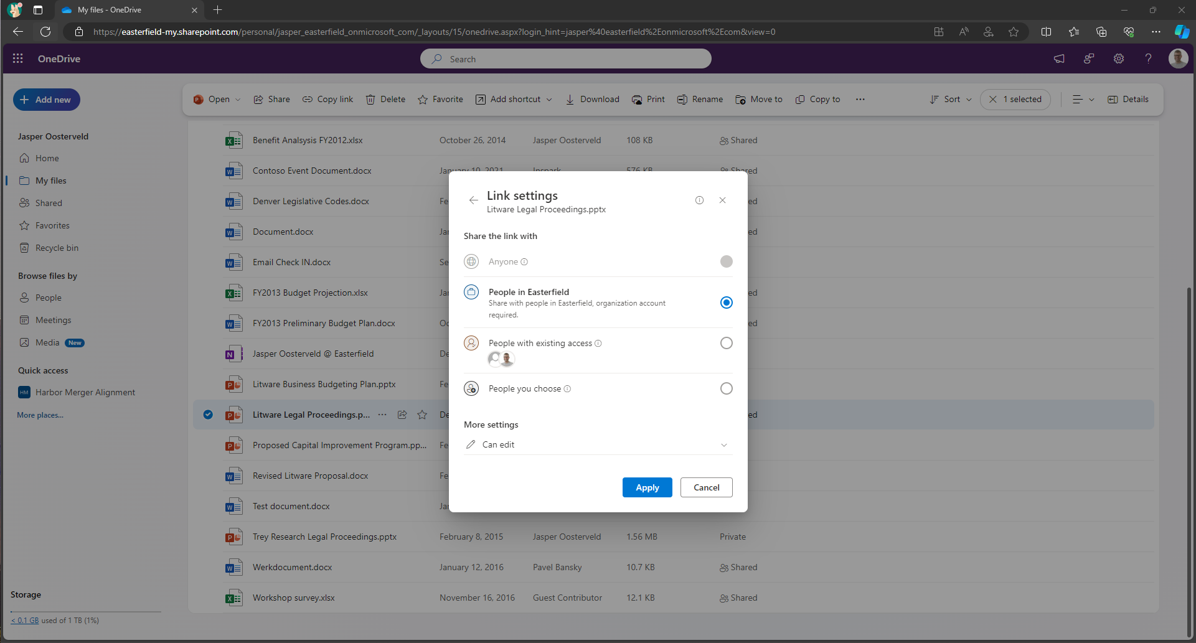Open link settings info icon
1196x643 pixels.
(699, 200)
